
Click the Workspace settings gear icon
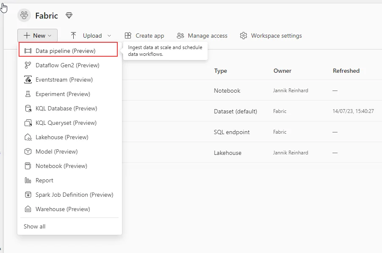pos(244,36)
